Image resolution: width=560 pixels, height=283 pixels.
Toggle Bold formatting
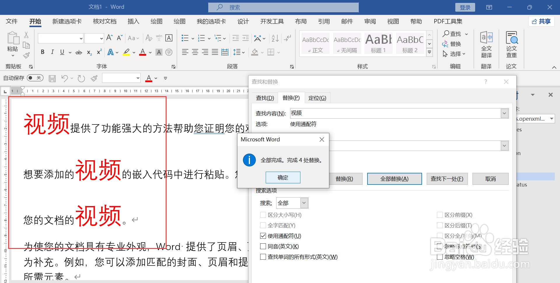coord(43,52)
